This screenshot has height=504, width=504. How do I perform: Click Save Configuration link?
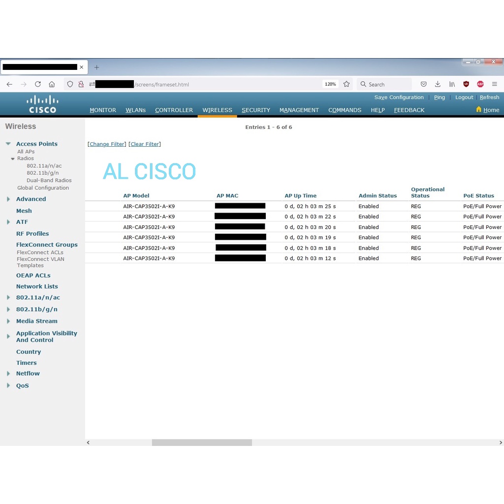tap(399, 97)
